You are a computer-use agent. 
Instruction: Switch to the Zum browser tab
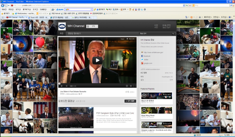pyautogui.click(x=39, y=18)
